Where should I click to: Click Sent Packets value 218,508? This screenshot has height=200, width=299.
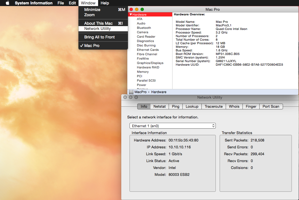coord(257,140)
